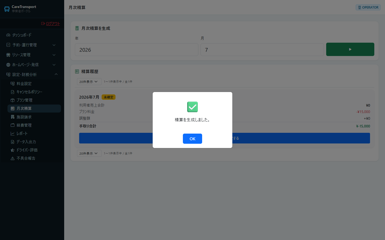Click the 未確定 status badge
This screenshot has width=385, height=240.
pyautogui.click(x=109, y=97)
